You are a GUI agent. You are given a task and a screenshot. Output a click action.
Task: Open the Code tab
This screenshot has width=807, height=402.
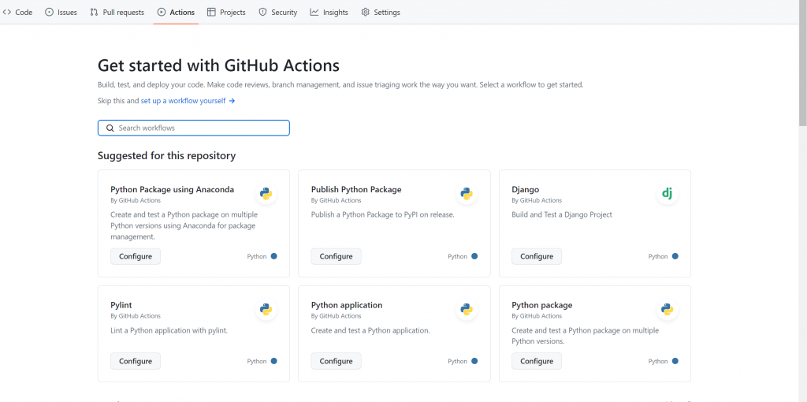click(x=18, y=13)
